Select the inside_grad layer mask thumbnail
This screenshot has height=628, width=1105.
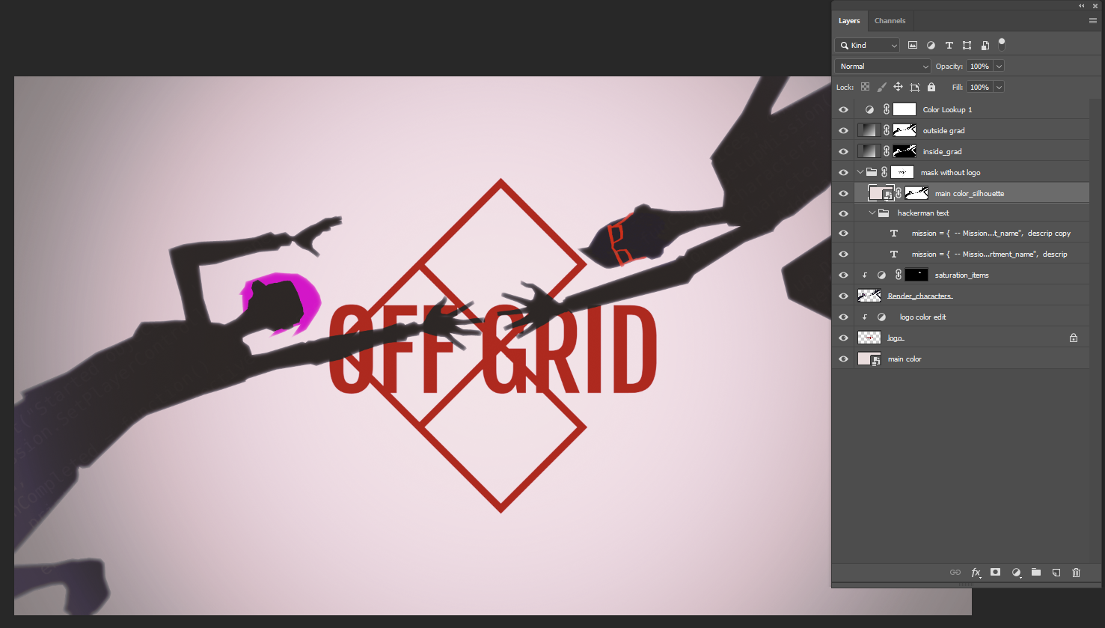(x=904, y=151)
